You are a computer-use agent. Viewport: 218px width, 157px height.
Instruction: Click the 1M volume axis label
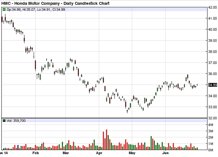(211, 144)
